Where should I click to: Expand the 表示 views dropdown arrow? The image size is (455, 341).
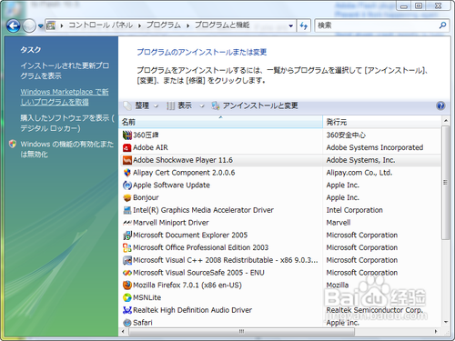[x=202, y=105]
